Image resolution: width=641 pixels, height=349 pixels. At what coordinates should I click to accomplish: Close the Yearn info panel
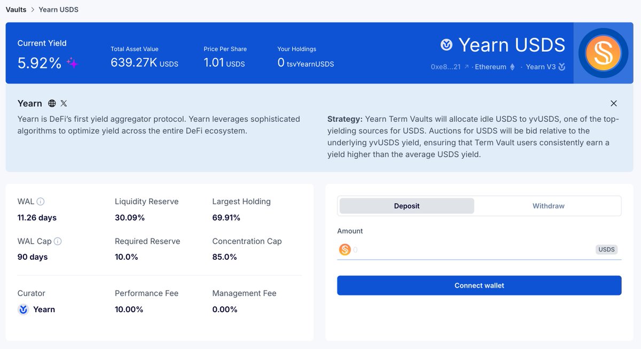614,103
